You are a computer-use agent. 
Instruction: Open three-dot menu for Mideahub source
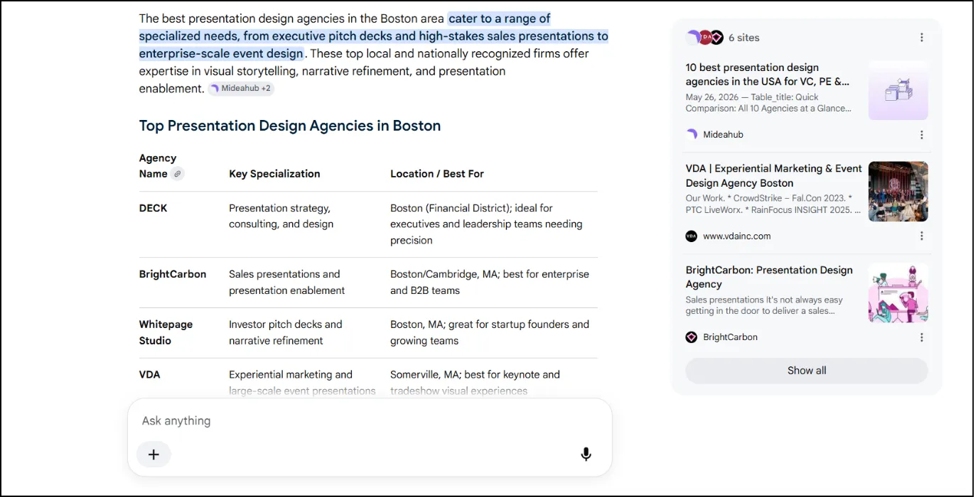922,135
